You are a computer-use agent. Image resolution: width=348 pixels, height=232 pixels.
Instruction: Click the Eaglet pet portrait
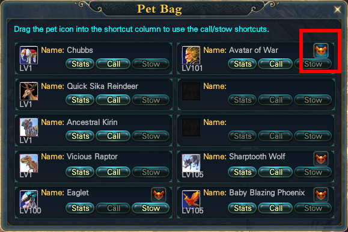click(x=29, y=200)
